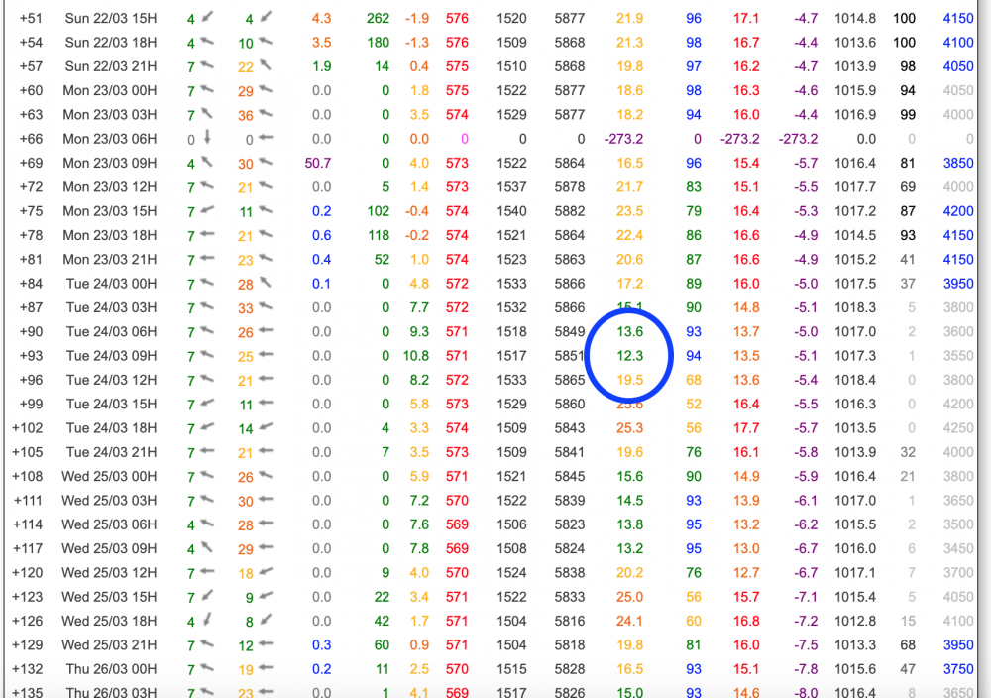
Task: Select the Tue 24/03 09H date label
Action: (105, 356)
